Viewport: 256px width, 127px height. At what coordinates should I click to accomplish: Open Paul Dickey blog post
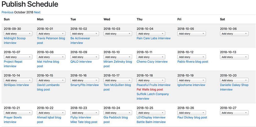tap(192, 117)
